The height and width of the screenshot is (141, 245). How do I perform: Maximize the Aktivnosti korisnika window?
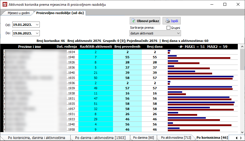coord(225,4)
